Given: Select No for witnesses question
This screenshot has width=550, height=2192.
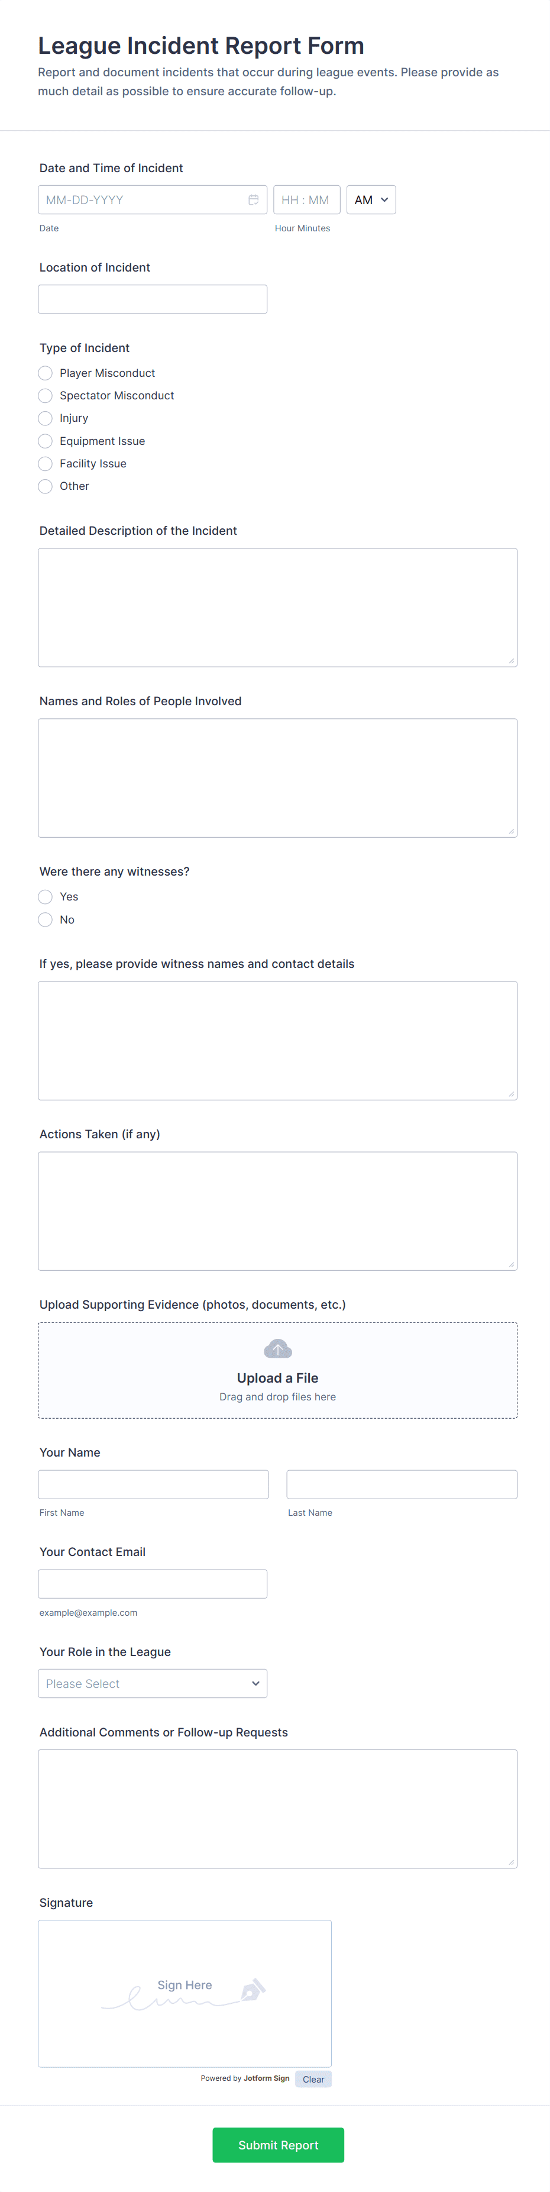Looking at the screenshot, I should click(45, 919).
